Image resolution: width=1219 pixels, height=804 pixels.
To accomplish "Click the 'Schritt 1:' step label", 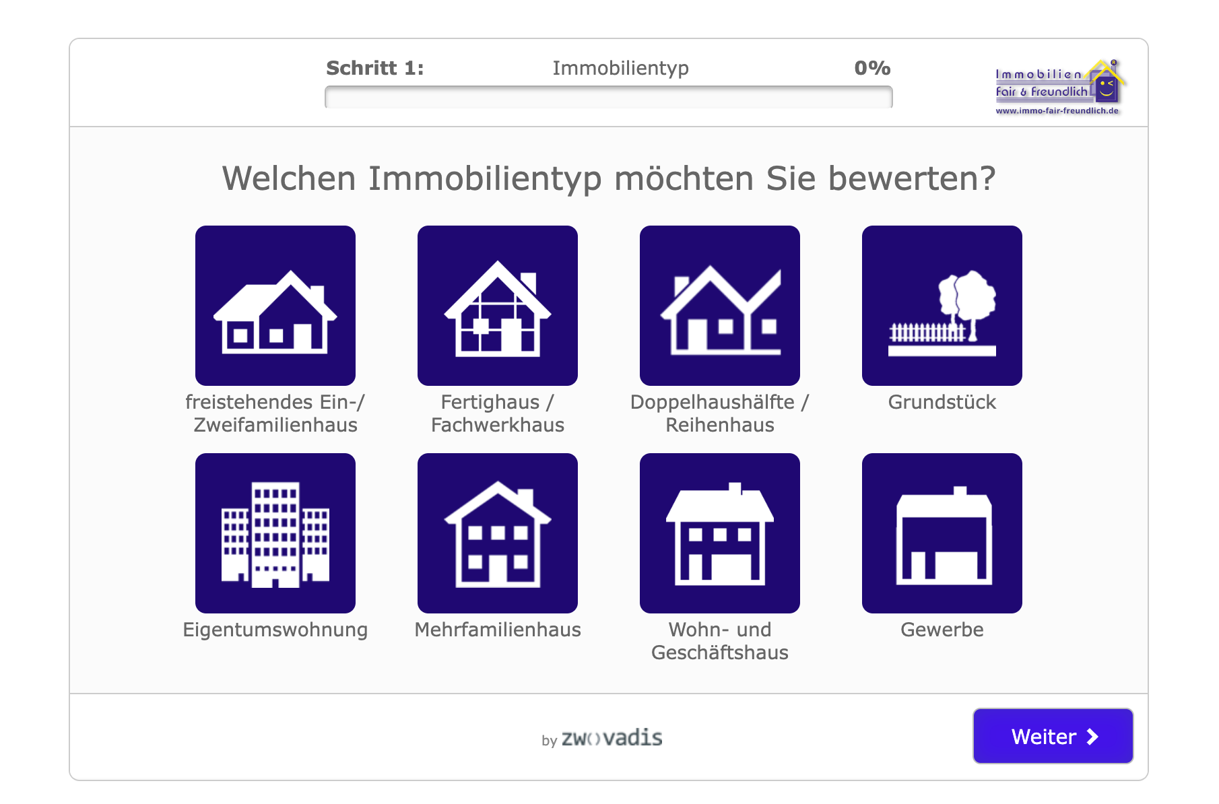I will [x=375, y=68].
